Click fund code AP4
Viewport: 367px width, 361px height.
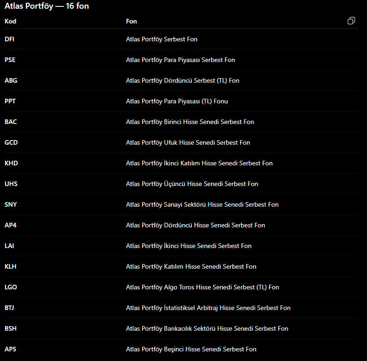(x=11, y=225)
